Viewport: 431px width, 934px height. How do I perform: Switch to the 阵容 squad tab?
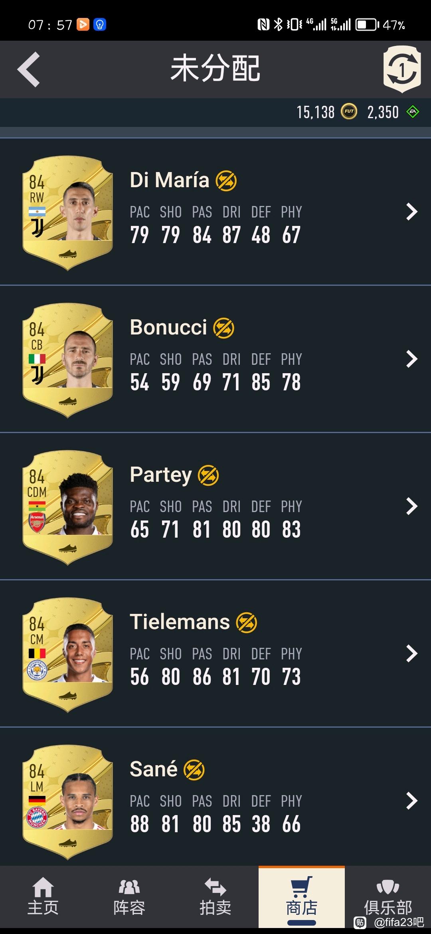(x=129, y=896)
